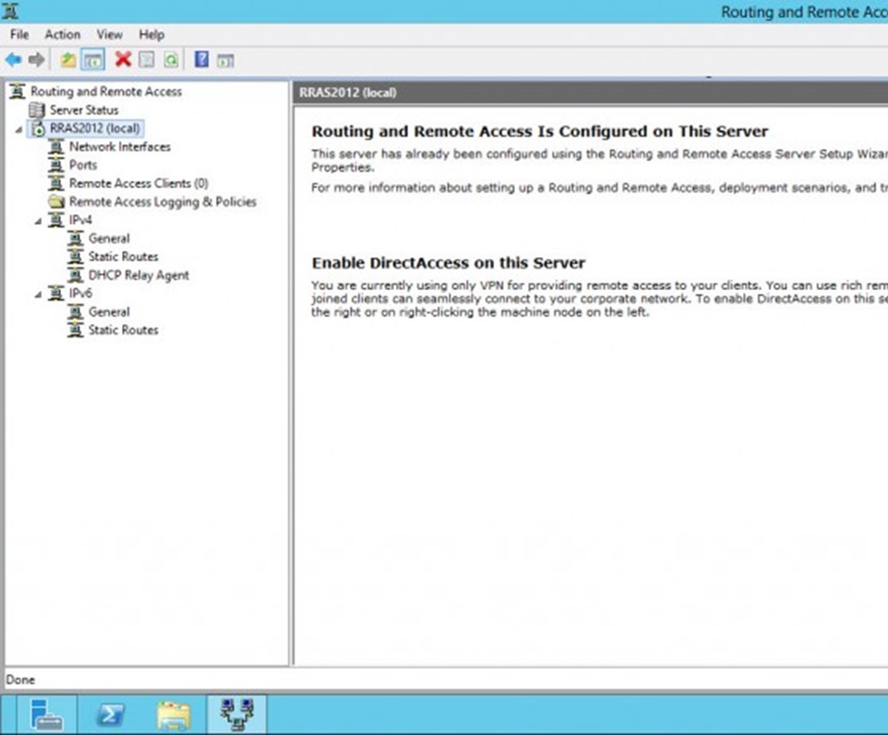Open Remote Access Clients (0)
This screenshot has height=735, width=888.
coord(139,184)
